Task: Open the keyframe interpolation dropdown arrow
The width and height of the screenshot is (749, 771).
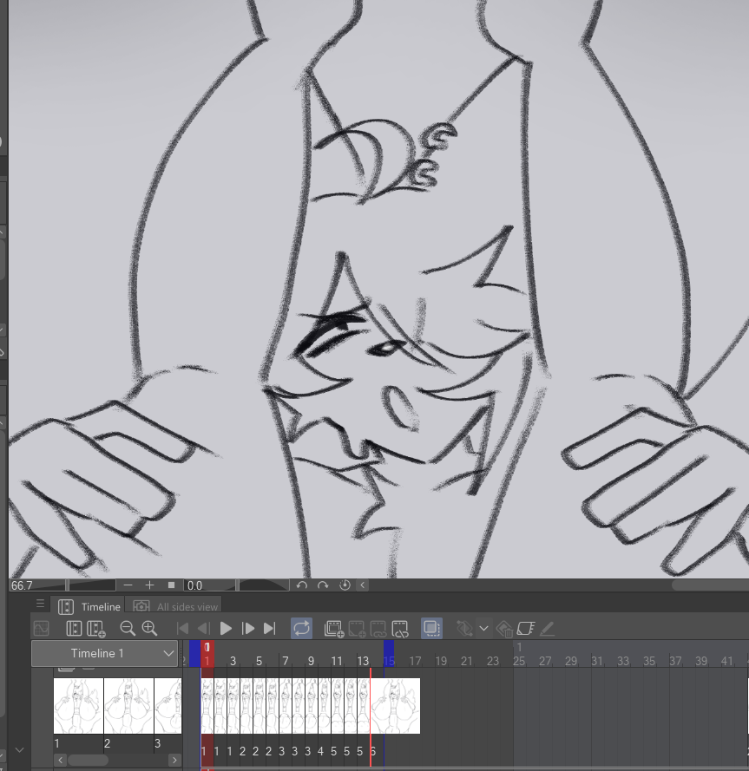Action: point(483,629)
